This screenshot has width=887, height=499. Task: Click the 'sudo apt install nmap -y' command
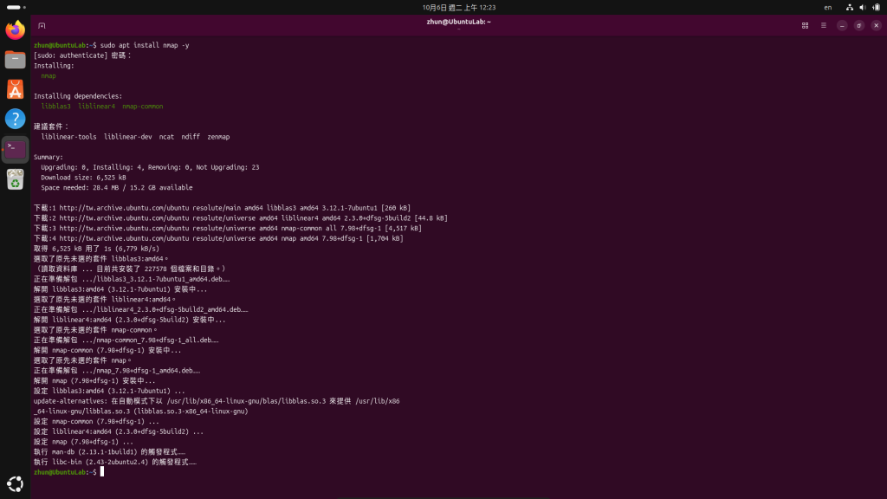[145, 45]
